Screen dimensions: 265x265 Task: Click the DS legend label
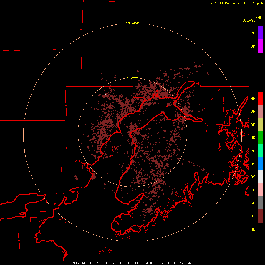(x=253, y=177)
